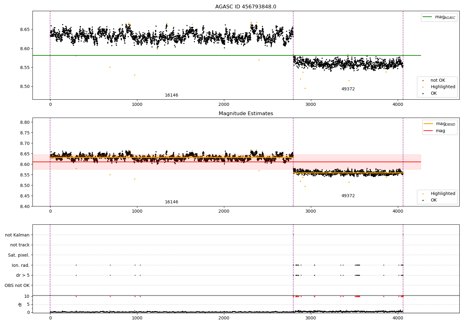Click the "8.45" y tick in the middle panel
The image size is (464, 325).
pyautogui.click(x=25, y=196)
